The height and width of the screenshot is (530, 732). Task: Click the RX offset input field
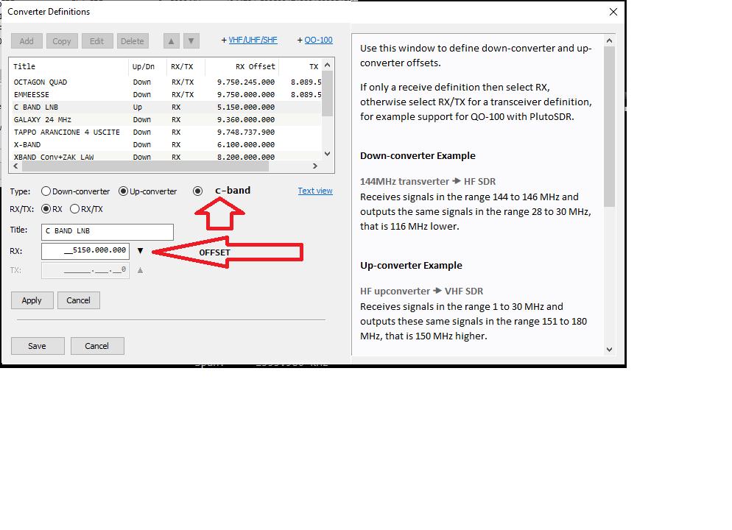[85, 251]
